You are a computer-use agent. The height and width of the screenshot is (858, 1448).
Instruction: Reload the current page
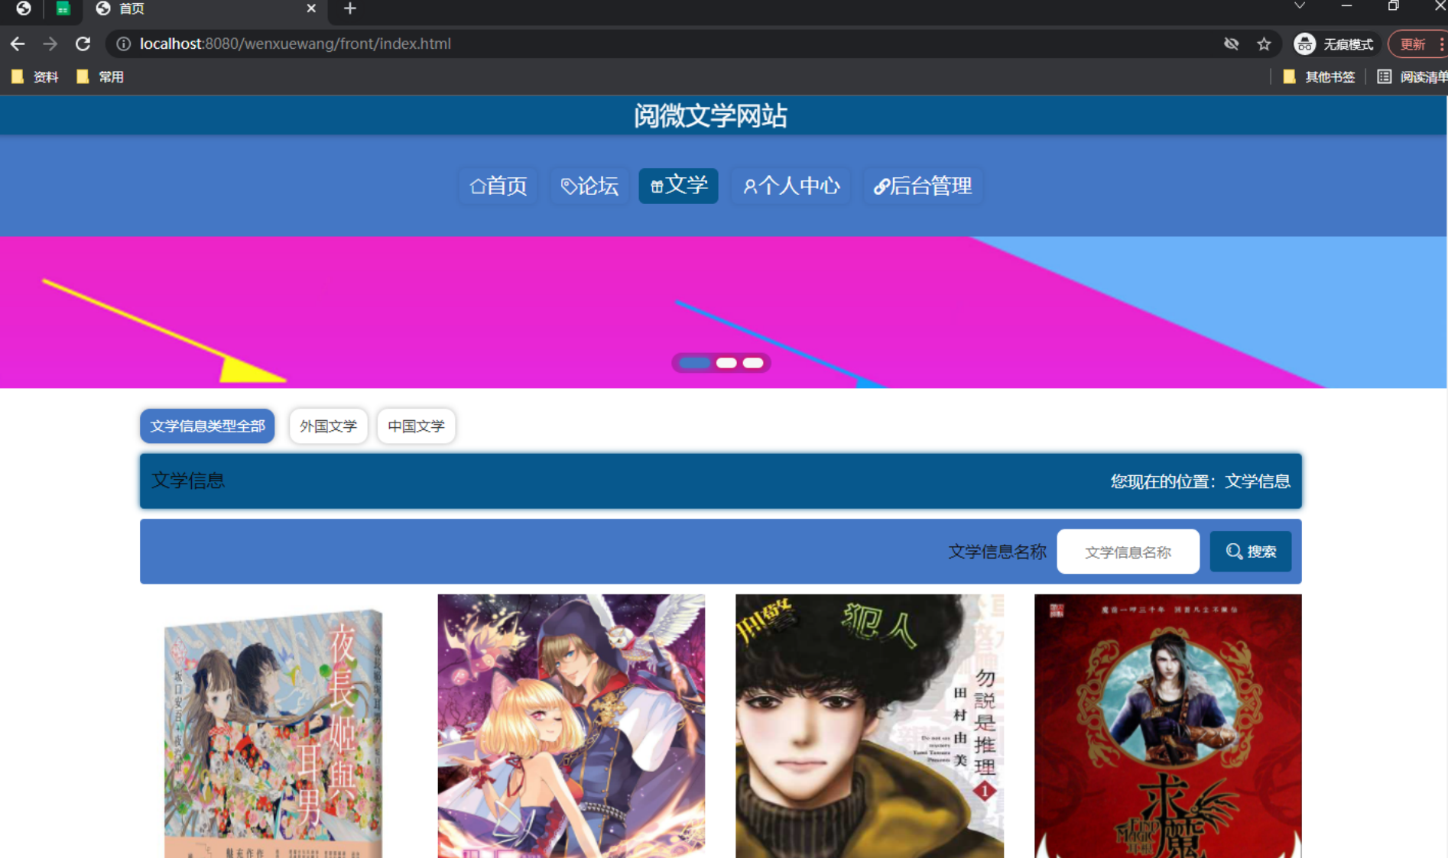coord(83,44)
